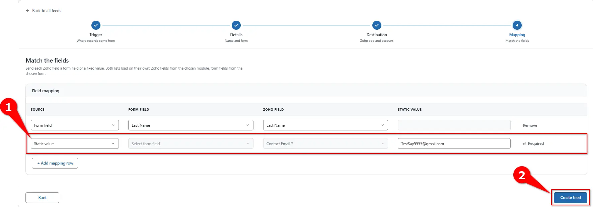This screenshot has height=207, width=593.
Task: Click the Trigger step checkmark circle
Action: (96, 25)
